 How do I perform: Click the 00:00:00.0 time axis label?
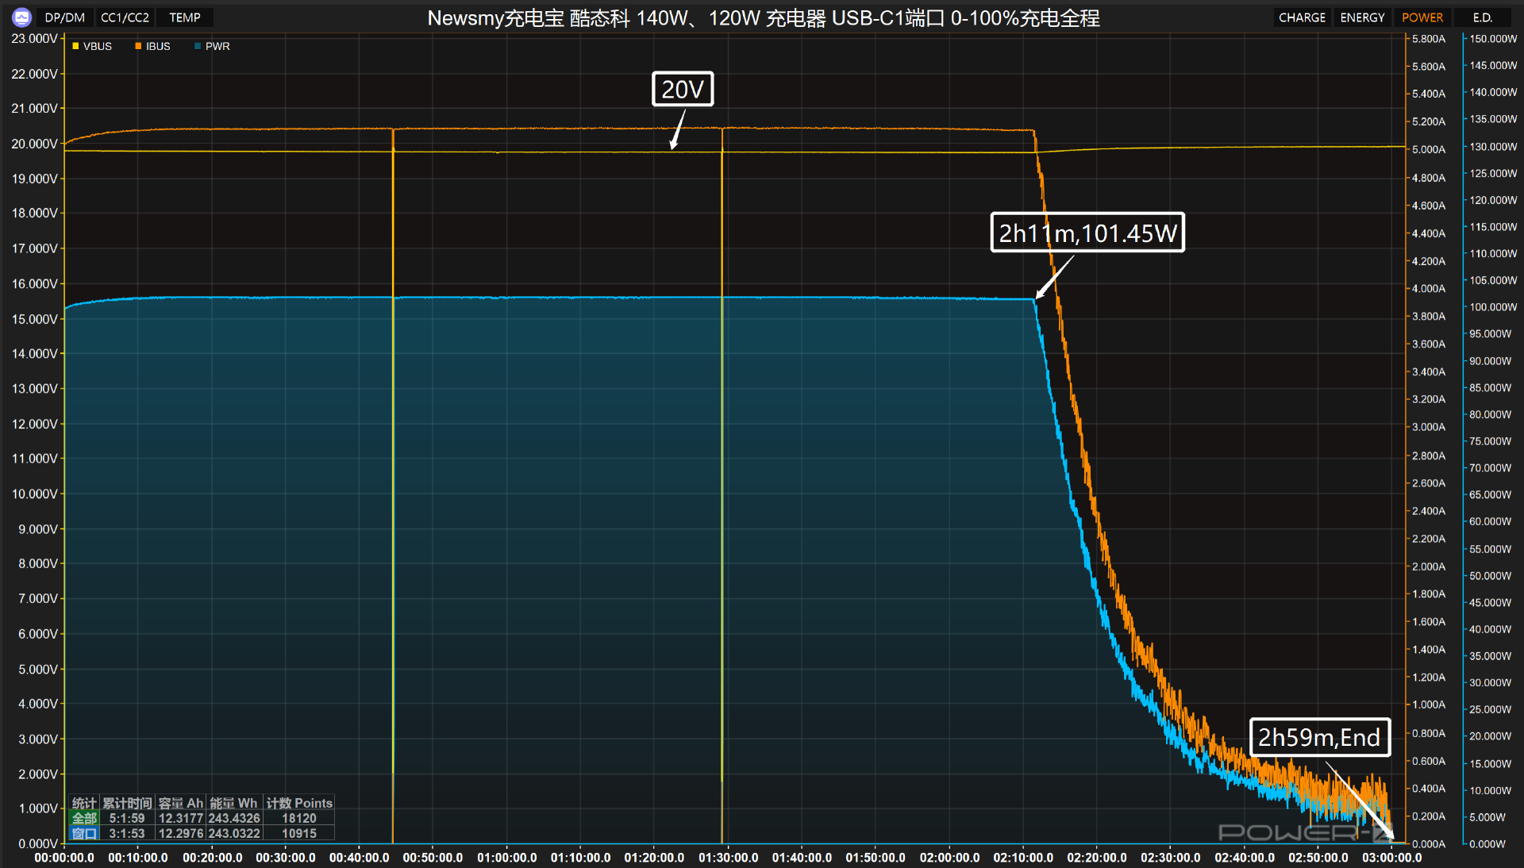point(64,858)
